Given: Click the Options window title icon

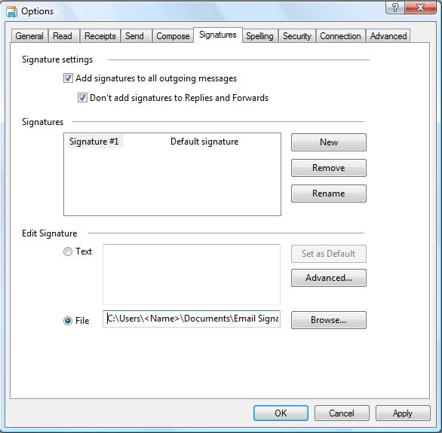Looking at the screenshot, I should (11, 11).
